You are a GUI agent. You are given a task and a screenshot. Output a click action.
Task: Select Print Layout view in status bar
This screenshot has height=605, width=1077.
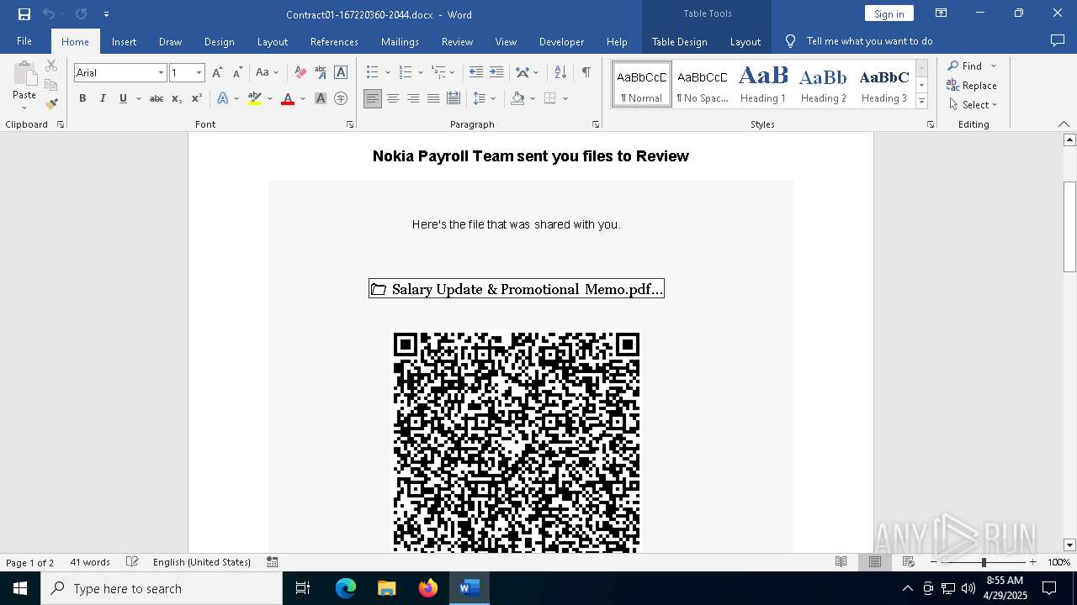click(x=875, y=562)
